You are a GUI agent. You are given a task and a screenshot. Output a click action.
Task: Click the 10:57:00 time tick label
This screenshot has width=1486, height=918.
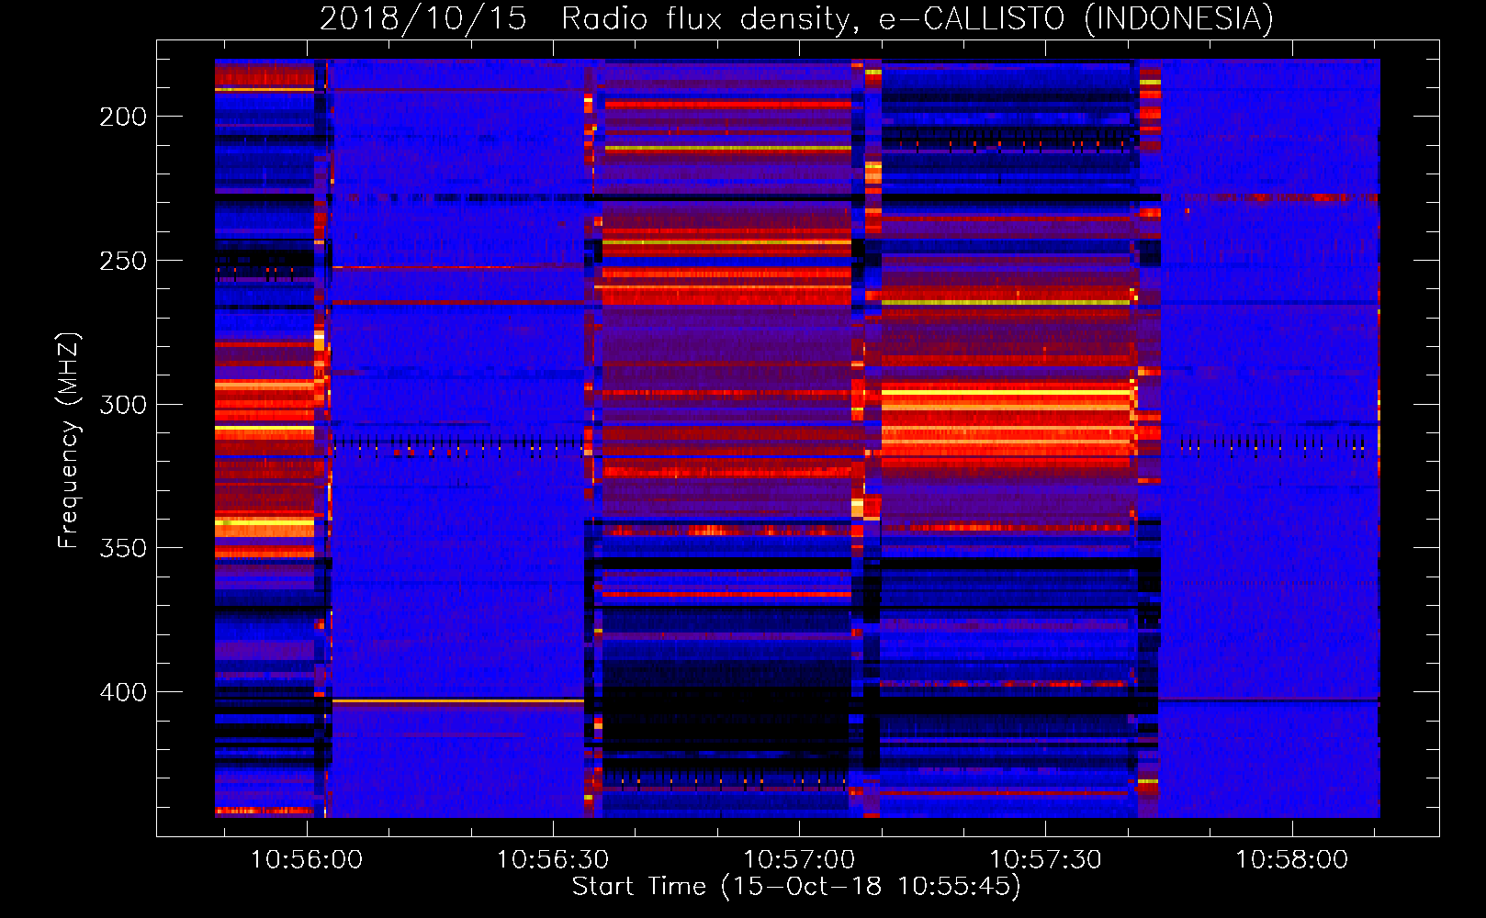[x=799, y=860]
